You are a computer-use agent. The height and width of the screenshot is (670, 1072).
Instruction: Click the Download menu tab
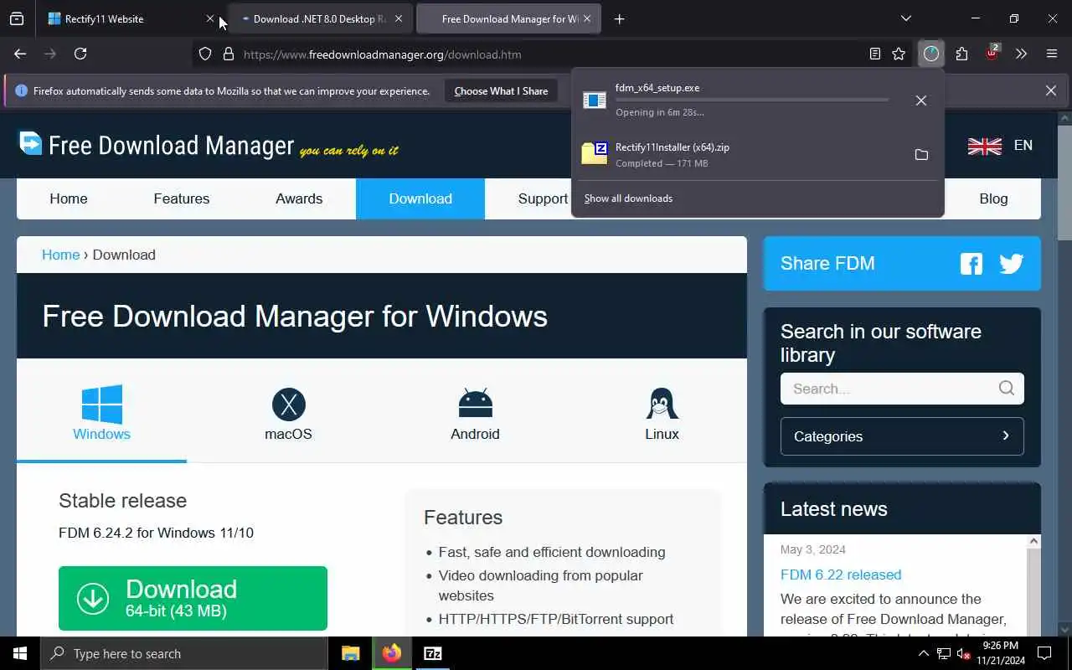(420, 198)
